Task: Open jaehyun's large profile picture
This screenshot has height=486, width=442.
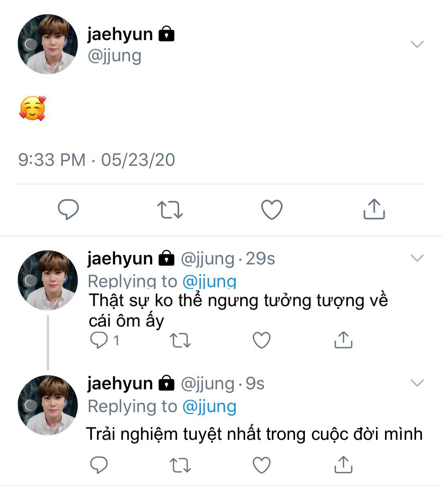Action: coord(48,44)
